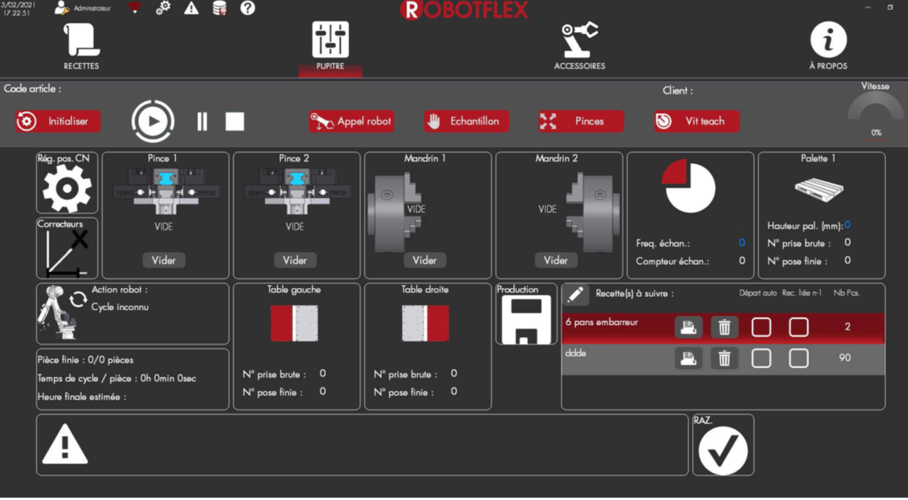Click piece count 90 for ddde

tap(845, 358)
